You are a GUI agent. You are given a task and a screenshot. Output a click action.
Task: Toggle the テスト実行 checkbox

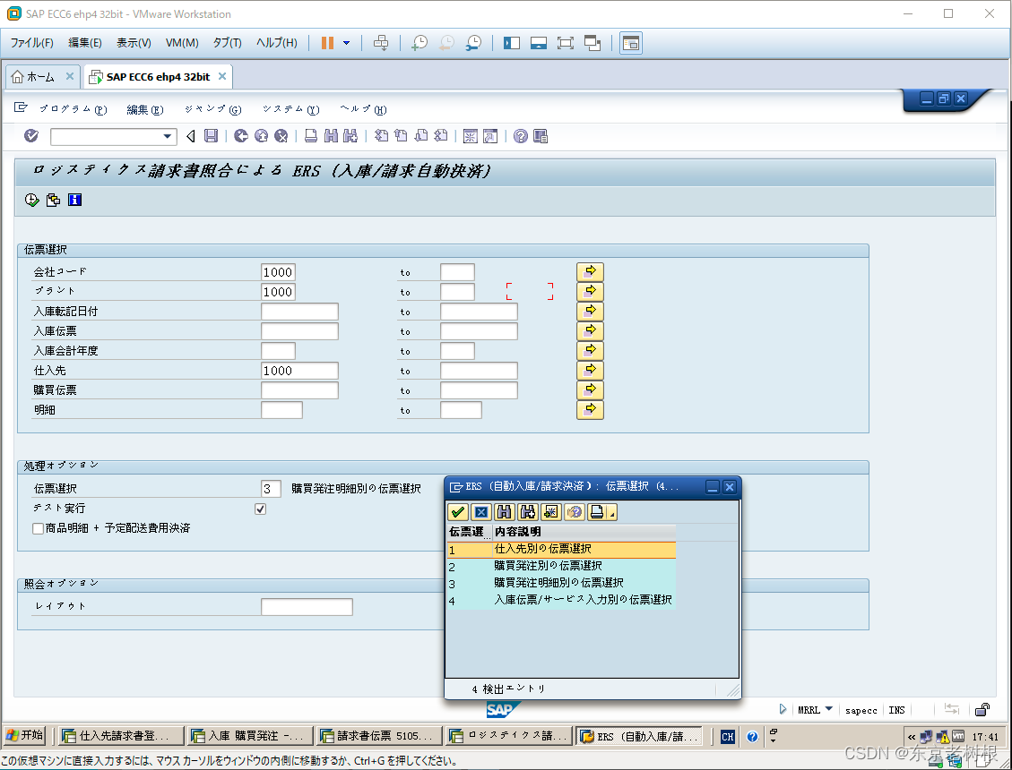tap(260, 509)
